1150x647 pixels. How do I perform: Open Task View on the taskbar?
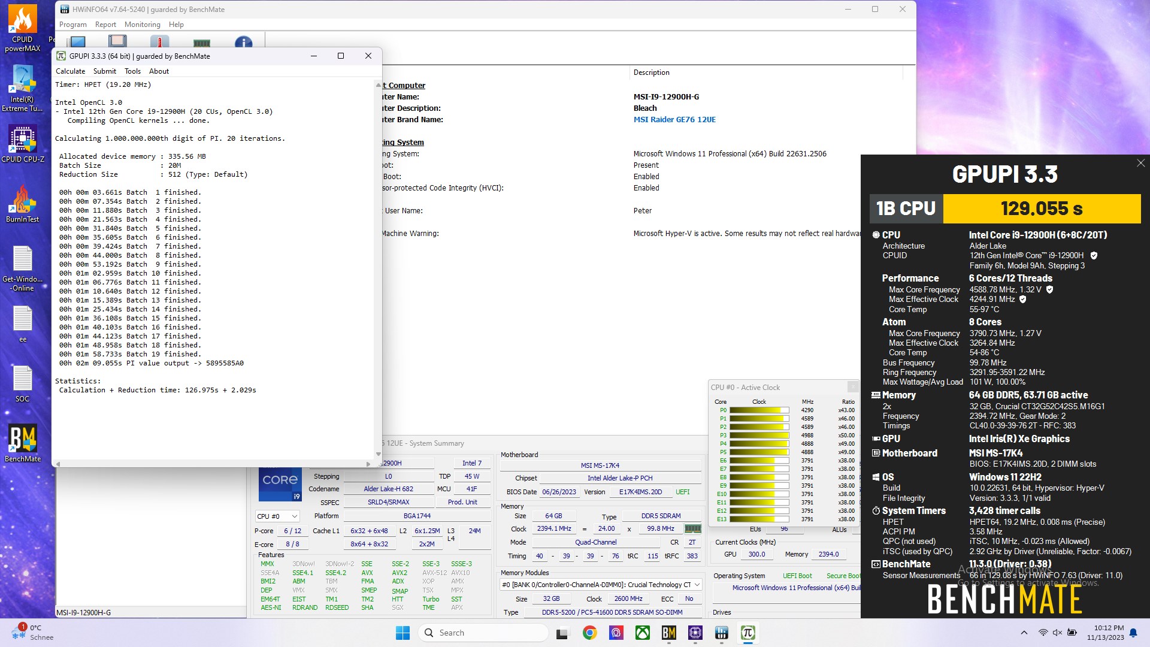click(x=562, y=633)
